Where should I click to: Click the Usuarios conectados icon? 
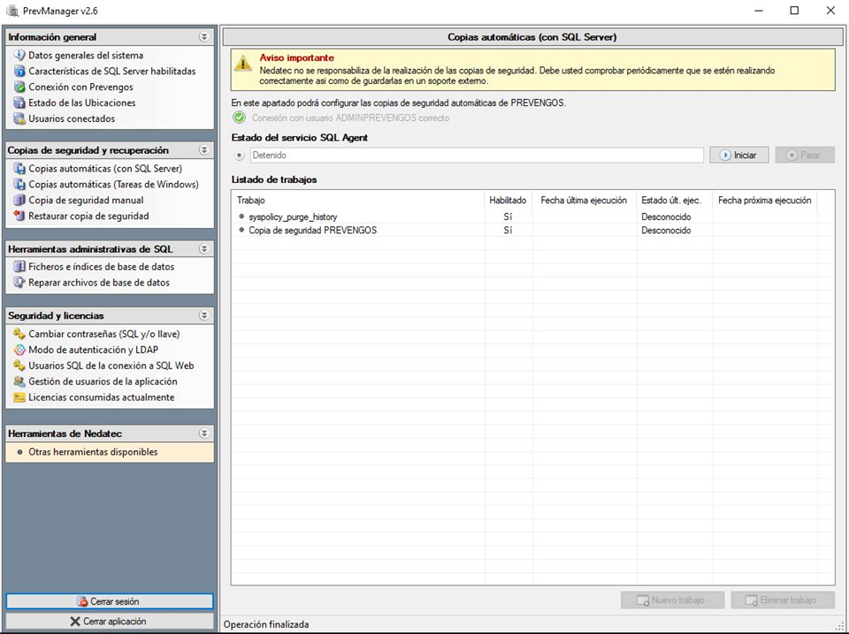[x=19, y=118]
